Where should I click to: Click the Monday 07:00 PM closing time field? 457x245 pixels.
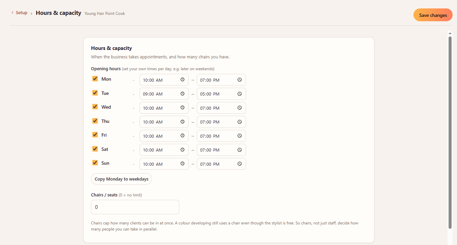tap(221, 80)
